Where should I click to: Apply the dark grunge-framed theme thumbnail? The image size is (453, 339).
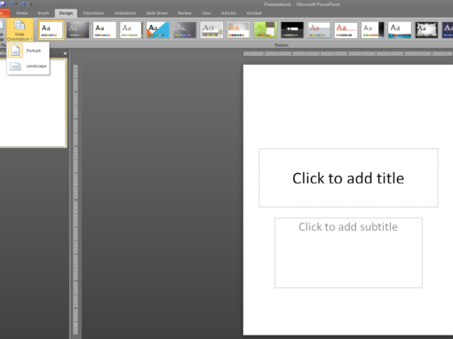[426, 30]
